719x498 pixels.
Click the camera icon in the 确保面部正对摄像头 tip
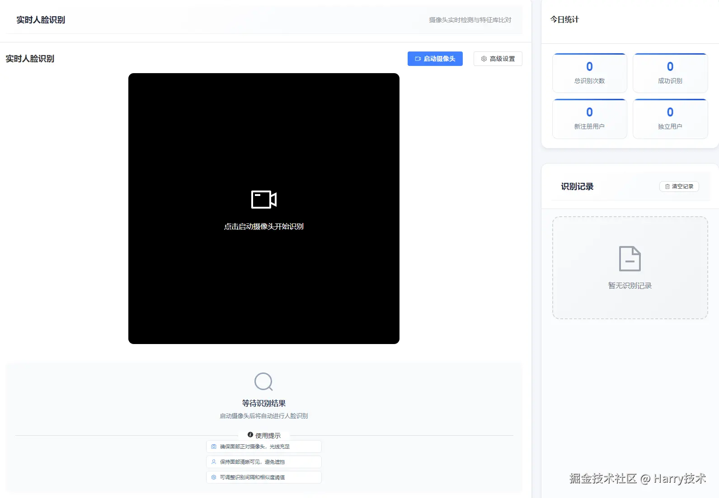point(214,447)
